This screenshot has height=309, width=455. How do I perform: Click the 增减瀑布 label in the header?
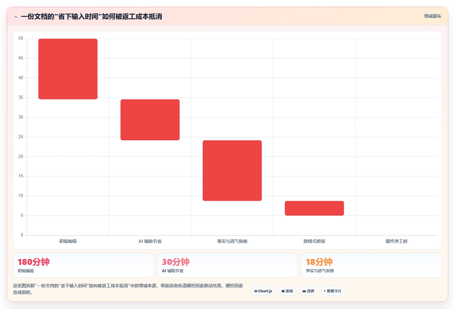pos(433,16)
